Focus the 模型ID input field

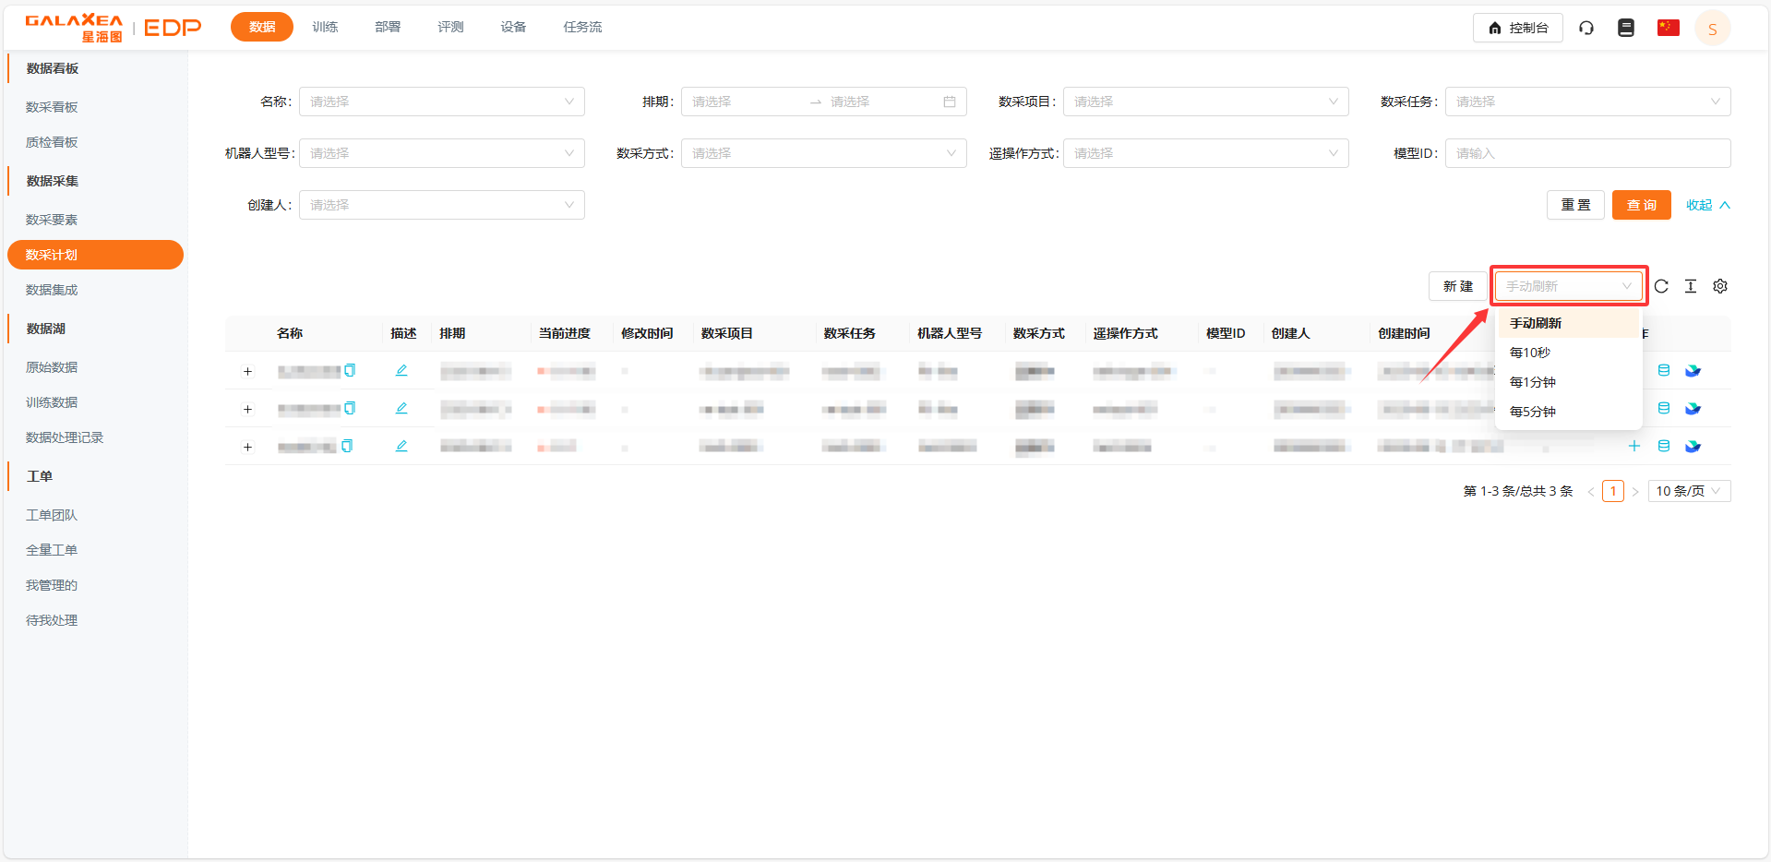[1588, 153]
